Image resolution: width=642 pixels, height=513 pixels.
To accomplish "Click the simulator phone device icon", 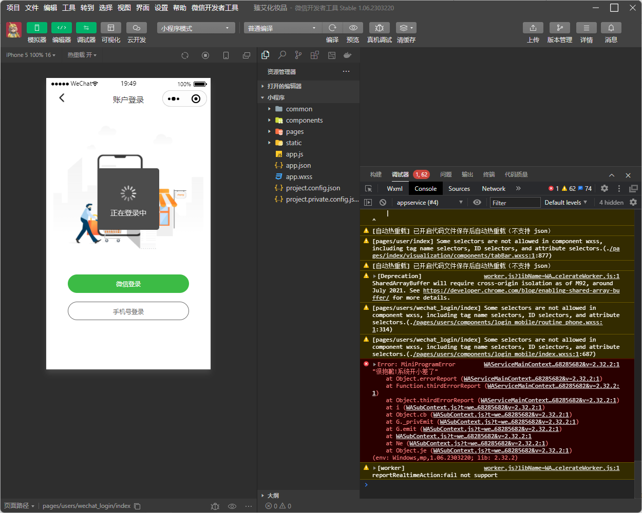I will point(226,55).
